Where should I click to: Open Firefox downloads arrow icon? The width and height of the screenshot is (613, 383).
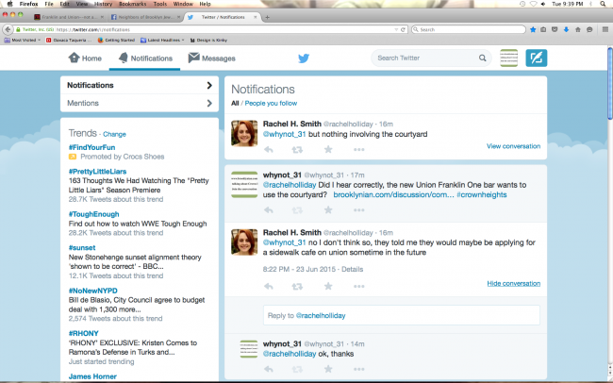point(566,29)
